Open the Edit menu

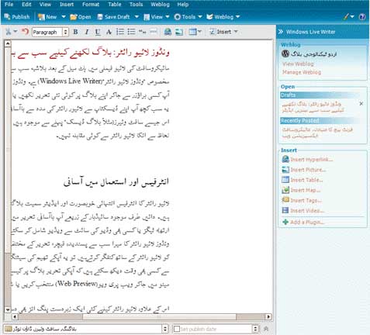26,5
